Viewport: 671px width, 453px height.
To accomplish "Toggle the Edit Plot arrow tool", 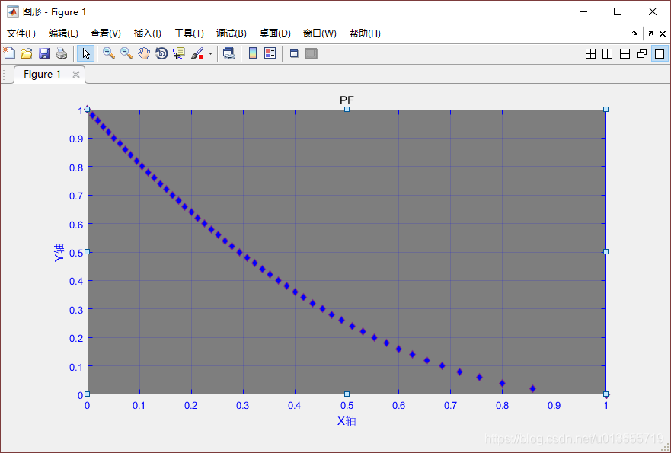I will [x=86, y=53].
